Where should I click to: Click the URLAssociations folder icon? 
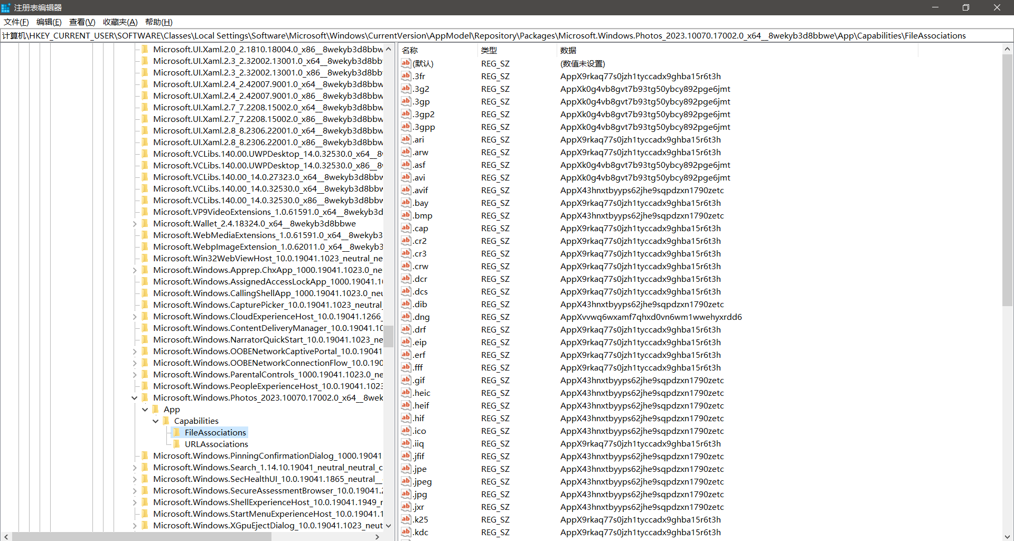177,444
